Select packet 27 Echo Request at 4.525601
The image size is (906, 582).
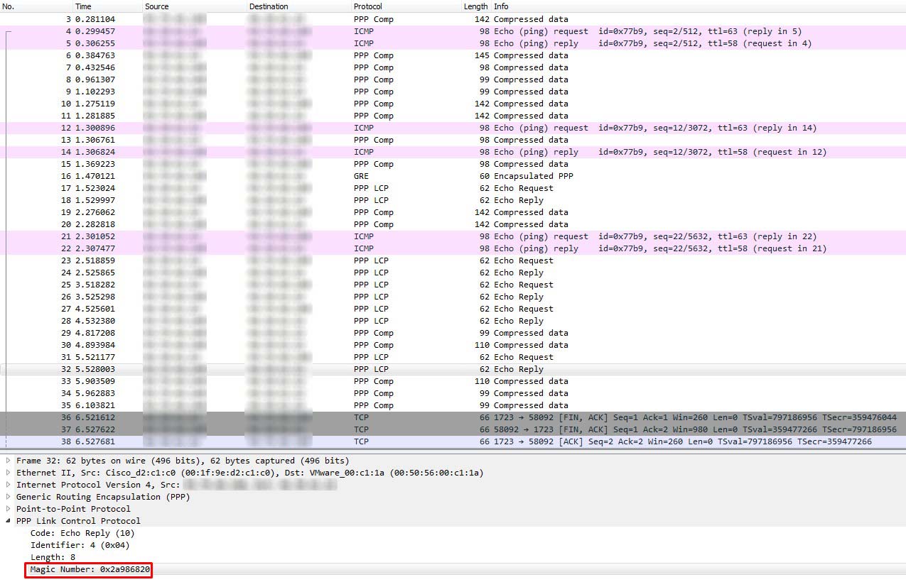point(453,309)
